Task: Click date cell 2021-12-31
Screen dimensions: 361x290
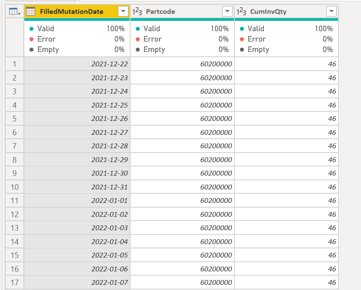Action: click(77, 187)
